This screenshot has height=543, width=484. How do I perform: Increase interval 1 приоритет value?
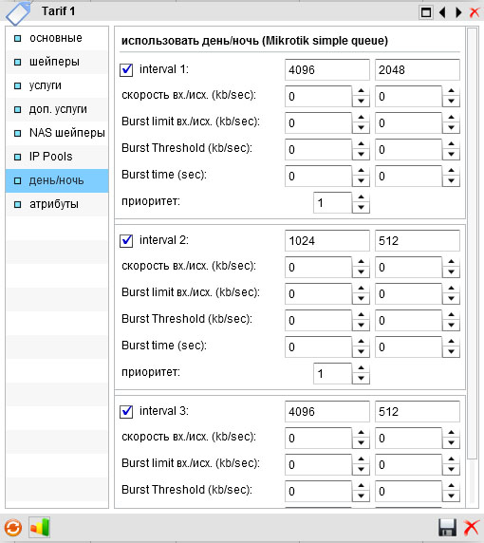click(361, 197)
